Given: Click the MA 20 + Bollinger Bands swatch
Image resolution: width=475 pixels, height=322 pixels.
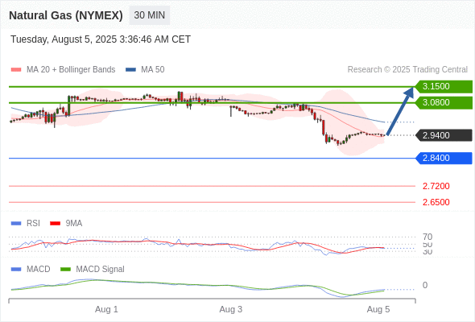Looking at the screenshot, I should [x=16, y=70].
